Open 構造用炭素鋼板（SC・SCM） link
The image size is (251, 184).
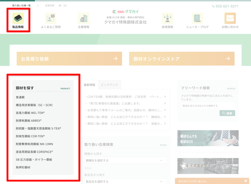[34, 105]
